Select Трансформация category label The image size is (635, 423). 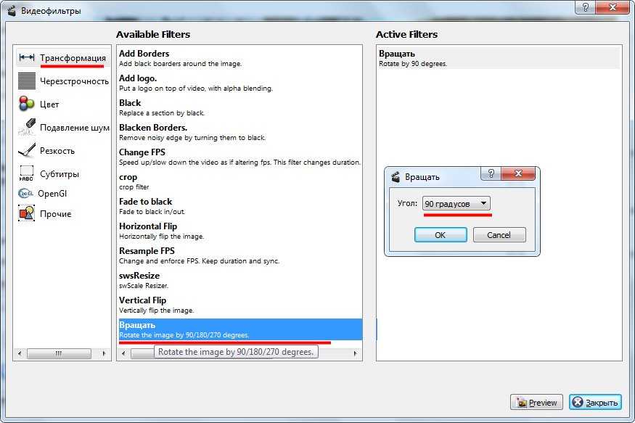pos(73,57)
